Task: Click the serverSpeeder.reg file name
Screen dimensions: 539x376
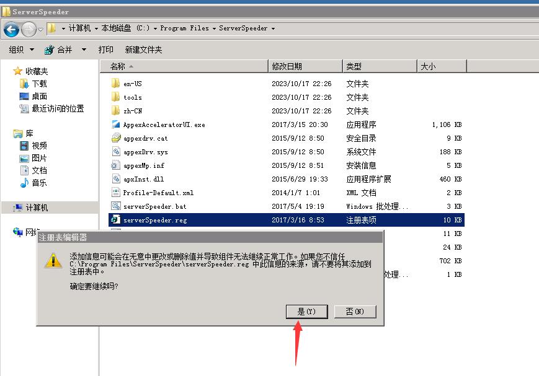Action: [155, 220]
